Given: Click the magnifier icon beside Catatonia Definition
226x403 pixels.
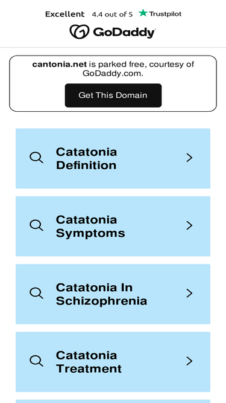Looking at the screenshot, I should click(36, 158).
